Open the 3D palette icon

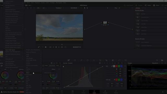[126, 60]
